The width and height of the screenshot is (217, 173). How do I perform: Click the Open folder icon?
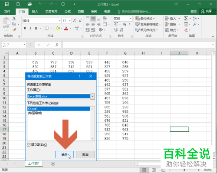click(x=30, y=4)
